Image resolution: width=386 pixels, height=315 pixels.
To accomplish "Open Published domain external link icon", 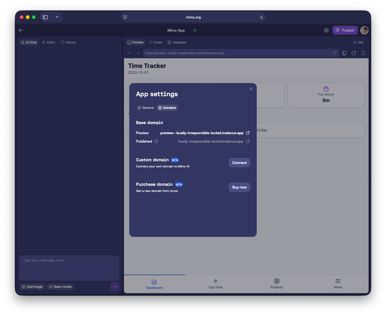I will pos(248,141).
